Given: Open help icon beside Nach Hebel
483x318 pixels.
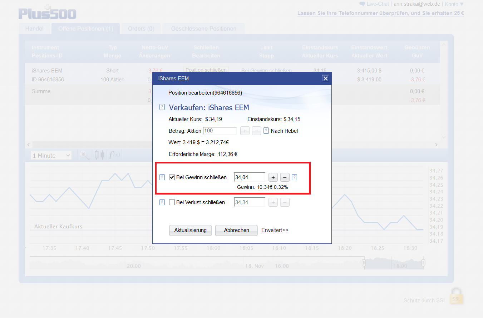Looking at the screenshot, I should (266, 131).
